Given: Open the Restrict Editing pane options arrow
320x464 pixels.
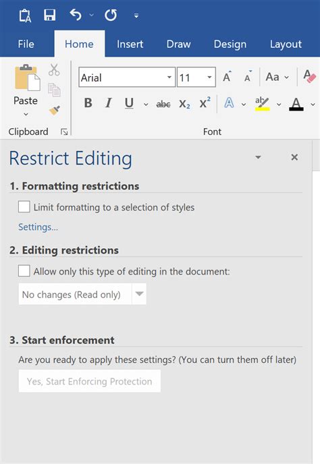Looking at the screenshot, I should tap(258, 157).
